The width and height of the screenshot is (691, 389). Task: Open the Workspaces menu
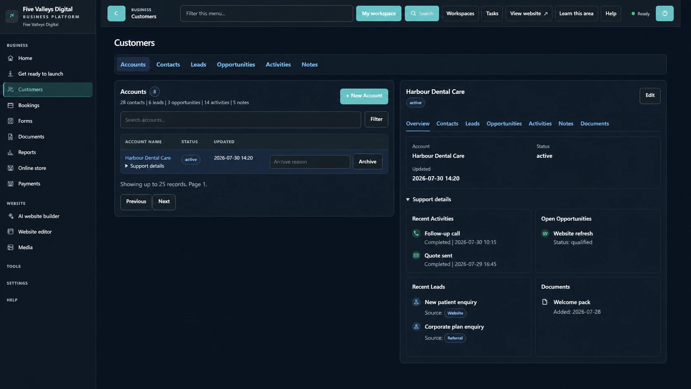[x=460, y=14]
